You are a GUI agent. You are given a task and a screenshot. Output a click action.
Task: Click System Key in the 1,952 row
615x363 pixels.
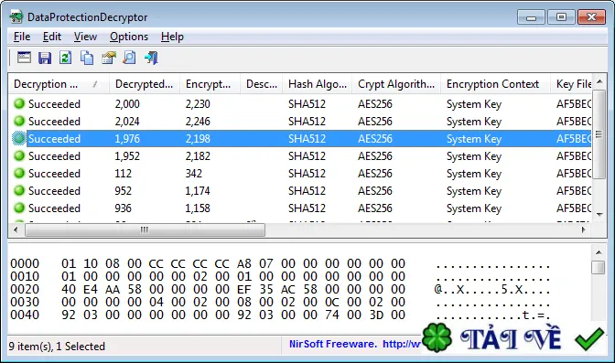pos(474,156)
